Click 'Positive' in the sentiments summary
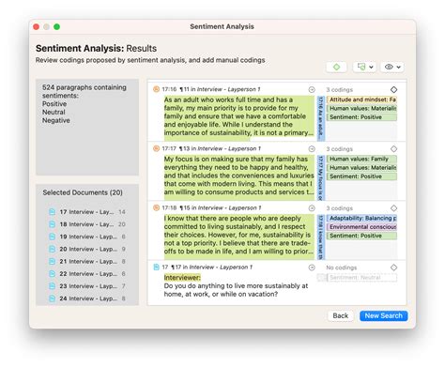The width and height of the screenshot is (445, 367). click(54, 104)
